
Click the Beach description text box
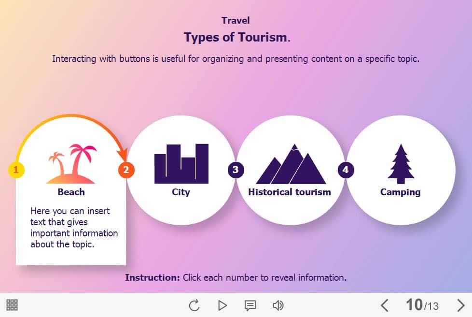point(74,228)
